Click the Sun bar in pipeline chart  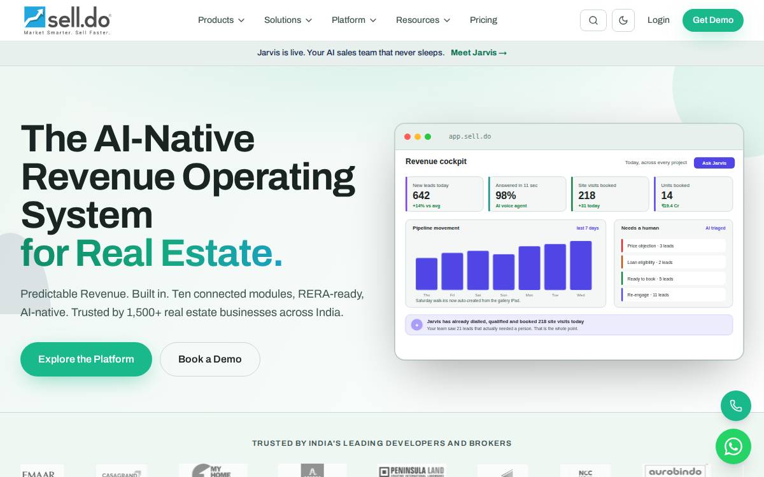[504, 272]
